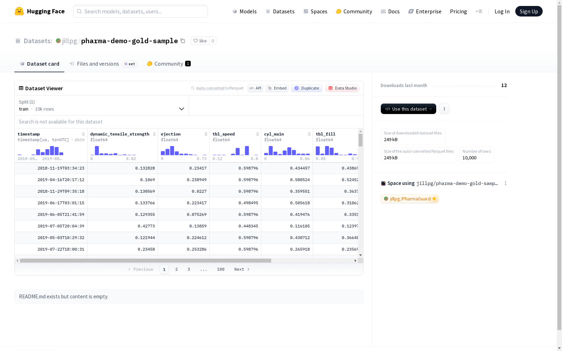Go to Datasets in top navigation
The image size is (562, 351).
pyautogui.click(x=280, y=11)
